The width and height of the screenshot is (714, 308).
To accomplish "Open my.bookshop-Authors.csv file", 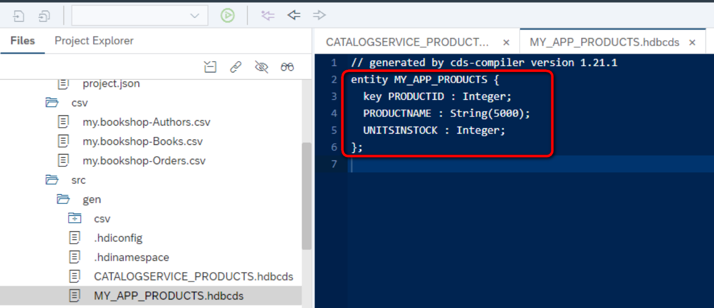I will 146,122.
